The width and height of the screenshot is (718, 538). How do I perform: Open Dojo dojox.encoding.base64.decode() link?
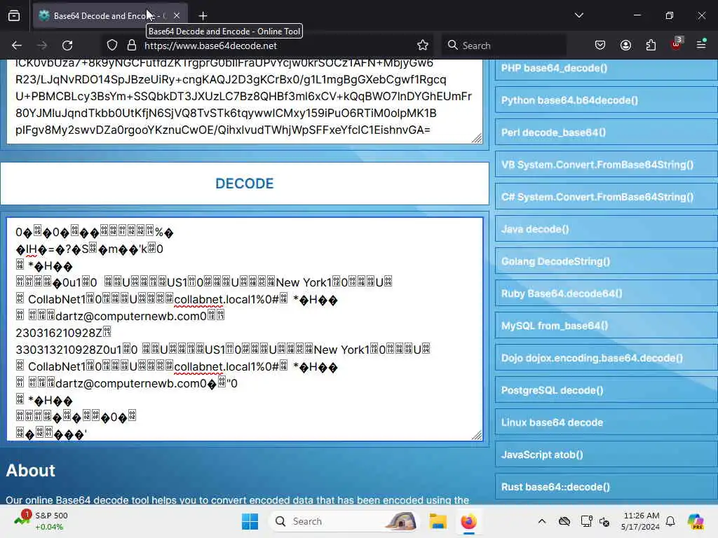tap(607, 358)
